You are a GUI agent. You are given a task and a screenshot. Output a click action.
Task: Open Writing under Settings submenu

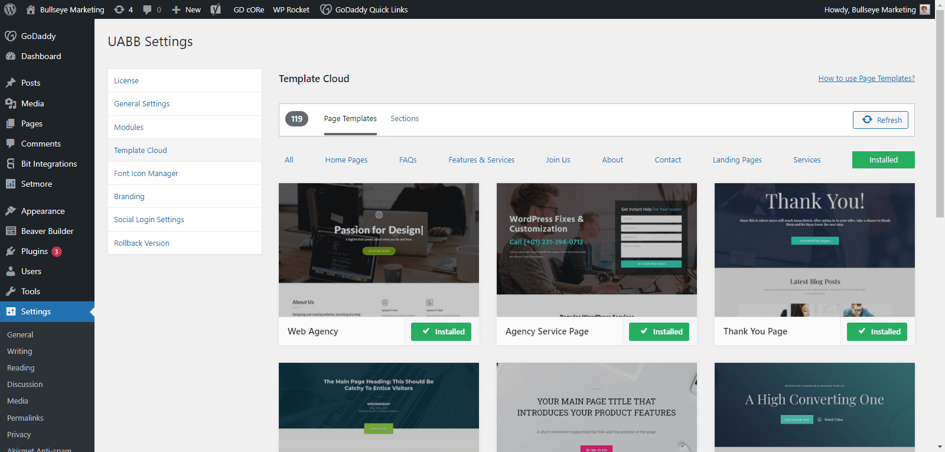pyautogui.click(x=19, y=351)
